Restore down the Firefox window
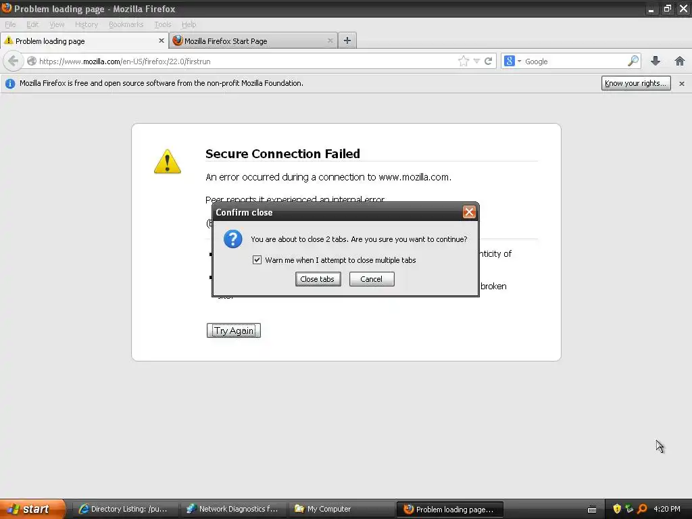 click(667, 8)
